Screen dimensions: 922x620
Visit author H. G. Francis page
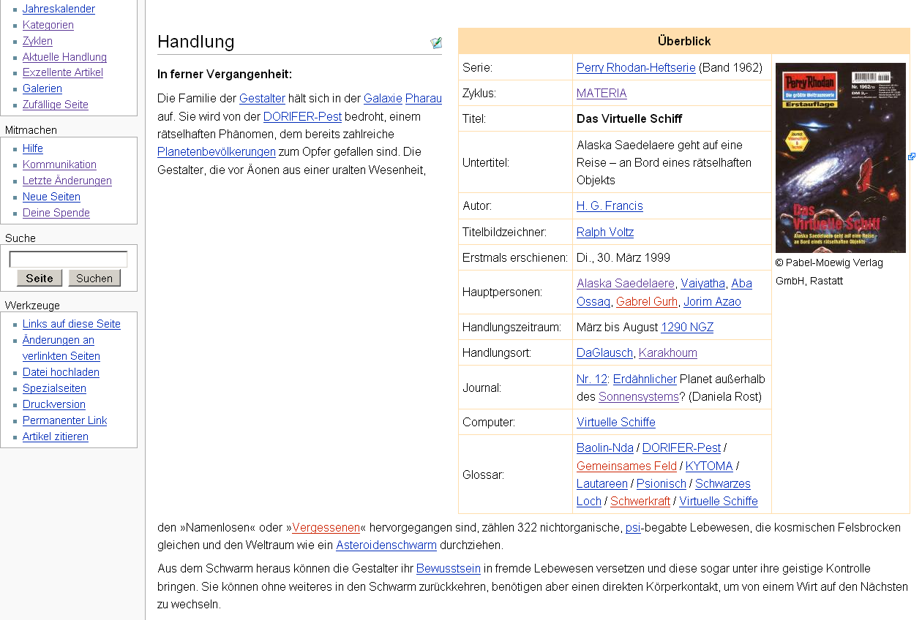[x=610, y=205]
